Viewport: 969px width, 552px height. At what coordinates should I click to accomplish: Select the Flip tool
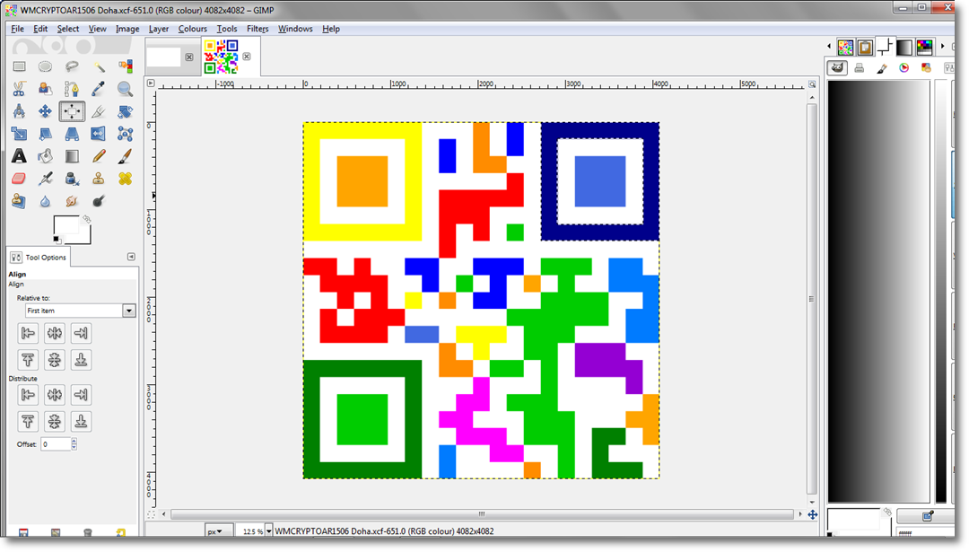pyautogui.click(x=99, y=134)
